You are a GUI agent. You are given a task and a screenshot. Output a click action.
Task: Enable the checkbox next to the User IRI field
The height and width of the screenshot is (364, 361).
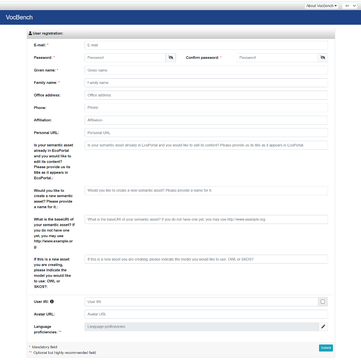322,301
